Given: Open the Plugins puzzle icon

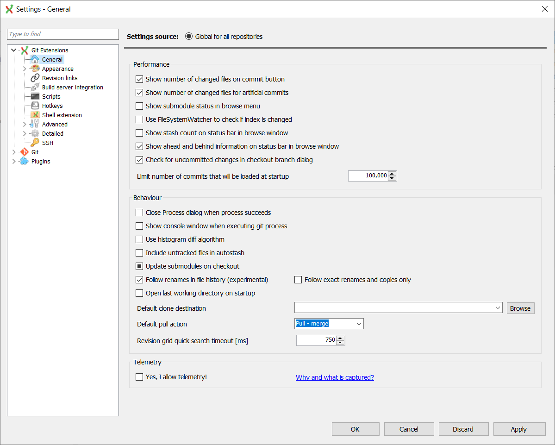Looking at the screenshot, I should point(25,161).
